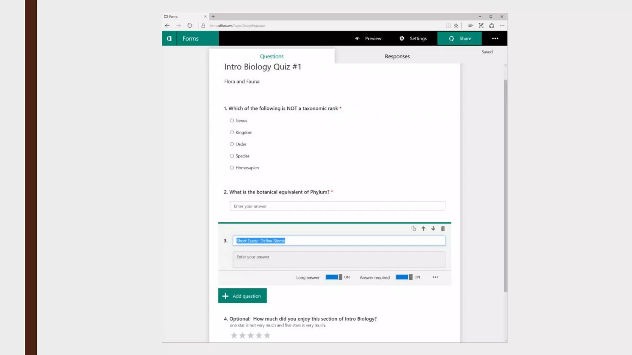Open the Office app launcher icon
The width and height of the screenshot is (632, 355).
click(x=169, y=39)
